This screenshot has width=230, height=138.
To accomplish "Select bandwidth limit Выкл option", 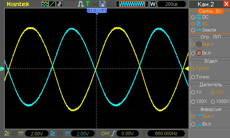I will point(193,44).
